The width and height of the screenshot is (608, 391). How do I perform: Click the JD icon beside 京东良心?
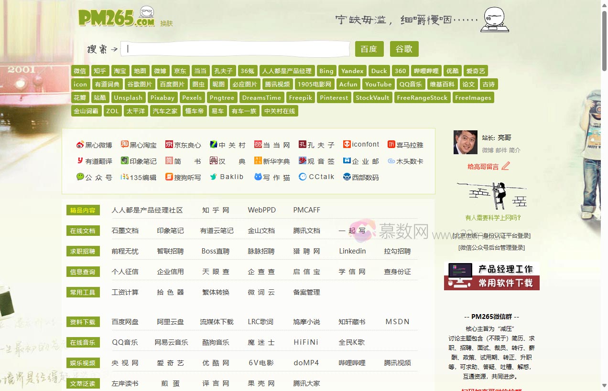(169, 144)
